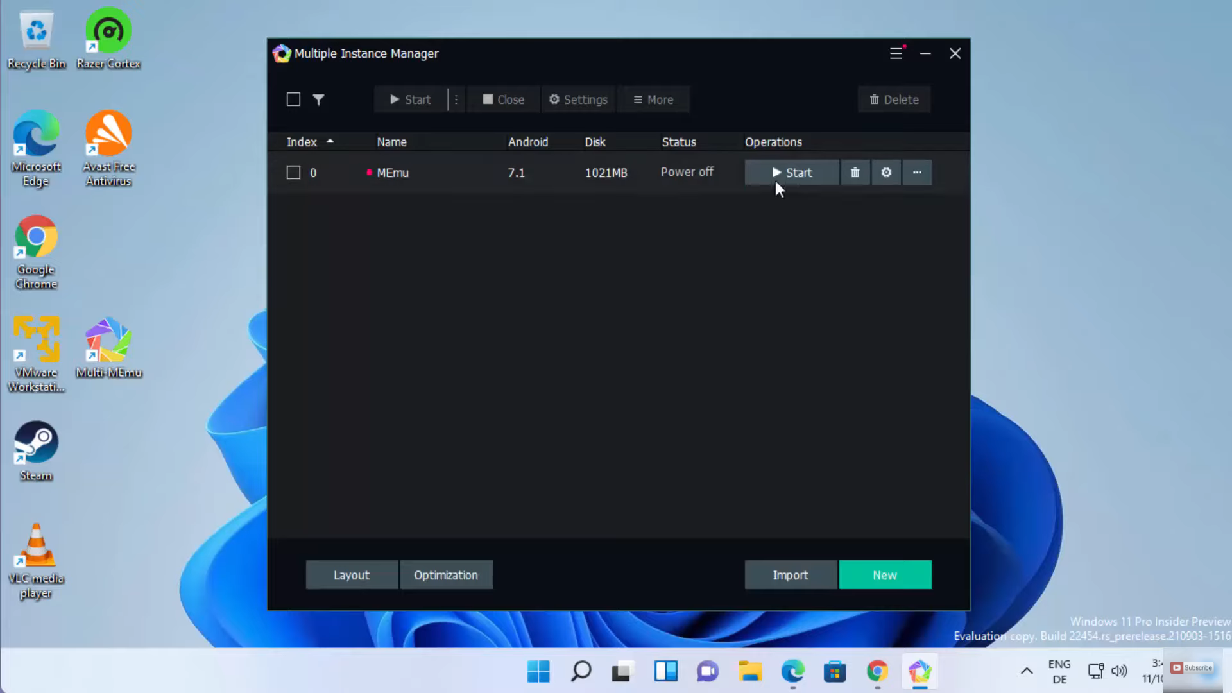Click the filter funnel icon
Image resolution: width=1232 pixels, height=693 pixels.
pos(318,99)
